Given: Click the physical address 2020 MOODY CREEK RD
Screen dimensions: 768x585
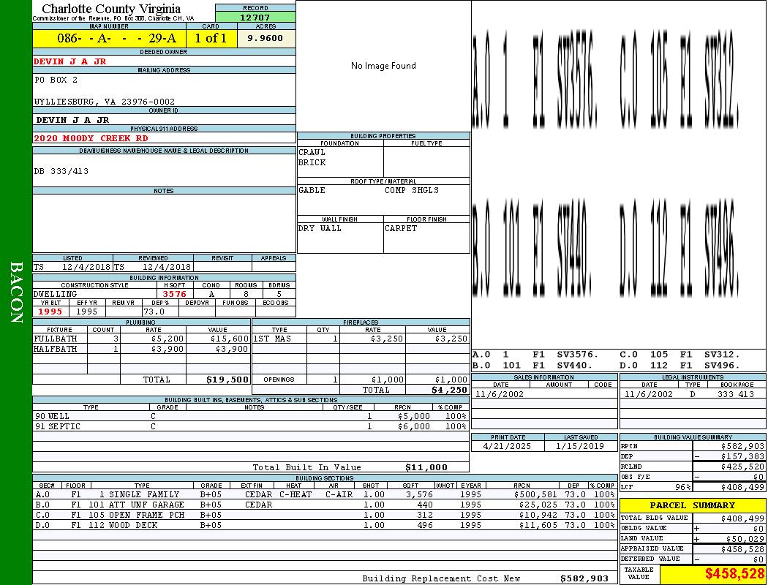Looking at the screenshot, I should 91,138.
